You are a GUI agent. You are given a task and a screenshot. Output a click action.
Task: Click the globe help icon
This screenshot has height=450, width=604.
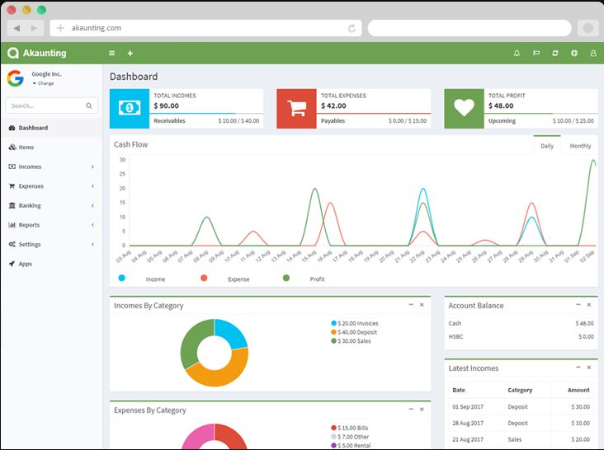click(574, 53)
